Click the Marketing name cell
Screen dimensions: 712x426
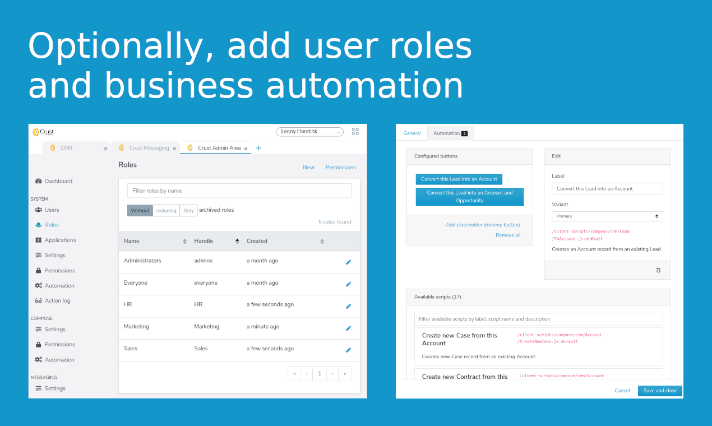click(136, 327)
